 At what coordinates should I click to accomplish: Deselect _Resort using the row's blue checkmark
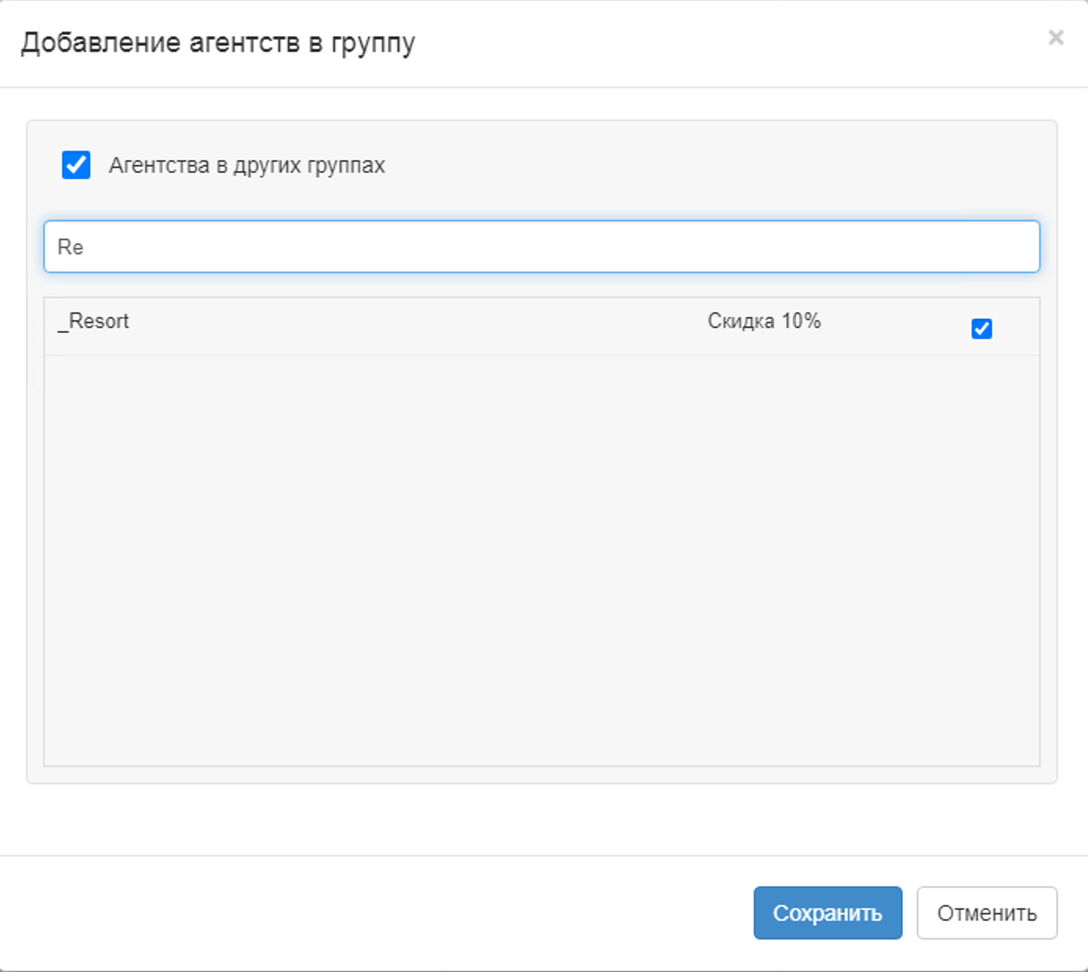point(981,329)
